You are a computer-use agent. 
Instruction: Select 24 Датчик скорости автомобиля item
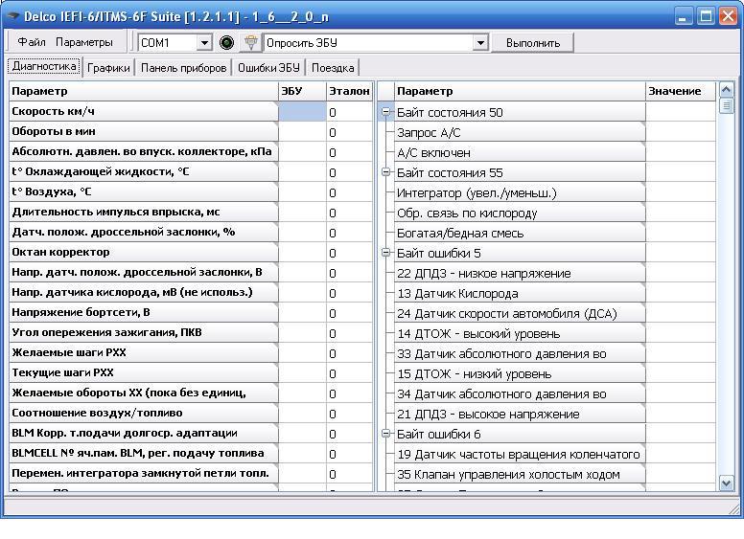pyautogui.click(x=520, y=314)
